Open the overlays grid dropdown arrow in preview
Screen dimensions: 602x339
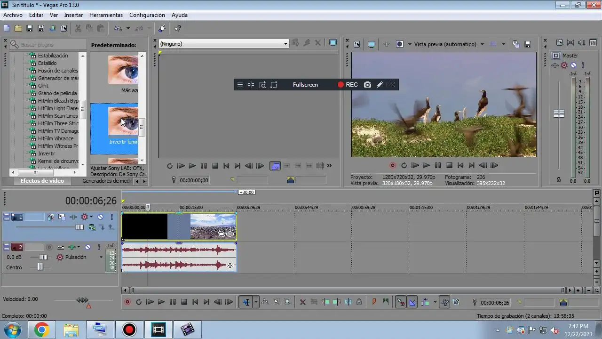(x=503, y=44)
